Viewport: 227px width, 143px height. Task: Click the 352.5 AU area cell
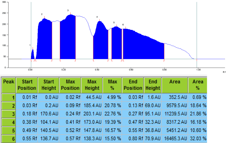click(x=175, y=97)
